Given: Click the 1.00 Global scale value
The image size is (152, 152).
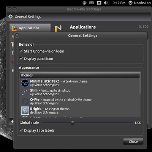Looking at the screenshot, I should pos(138,123).
